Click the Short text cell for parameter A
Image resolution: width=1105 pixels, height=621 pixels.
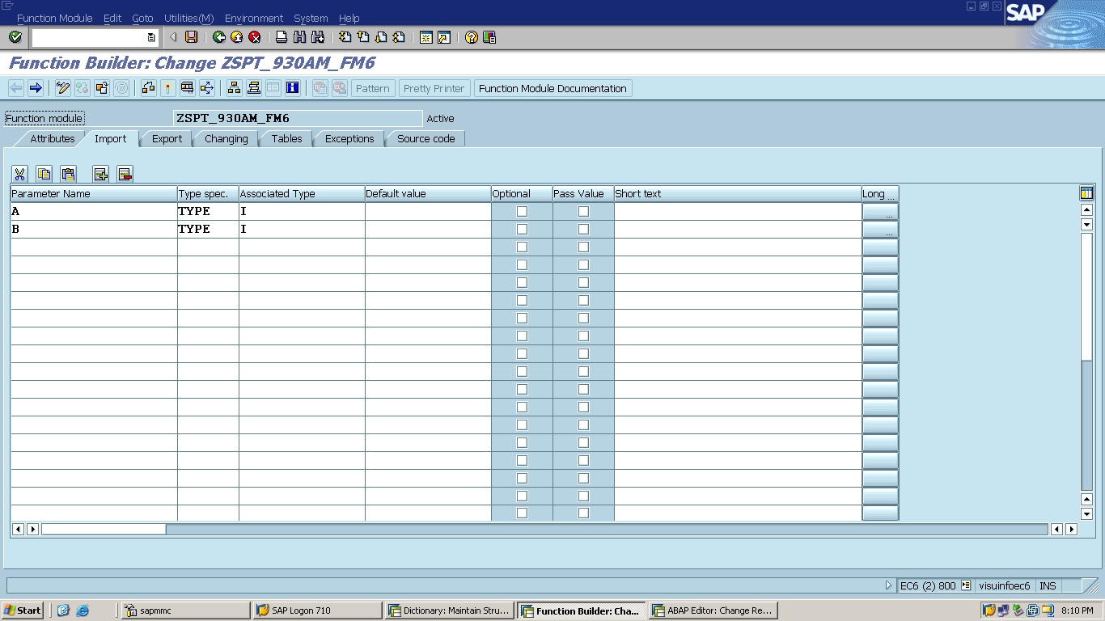[x=738, y=211]
